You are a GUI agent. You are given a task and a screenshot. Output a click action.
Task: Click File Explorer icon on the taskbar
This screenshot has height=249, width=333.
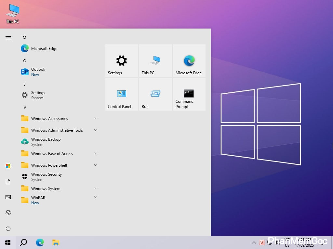(x=56, y=242)
